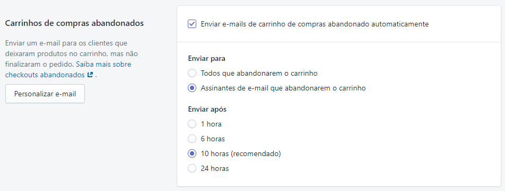Choose the '1 hora' radio option
The height and width of the screenshot is (191, 505).
pyautogui.click(x=192, y=124)
